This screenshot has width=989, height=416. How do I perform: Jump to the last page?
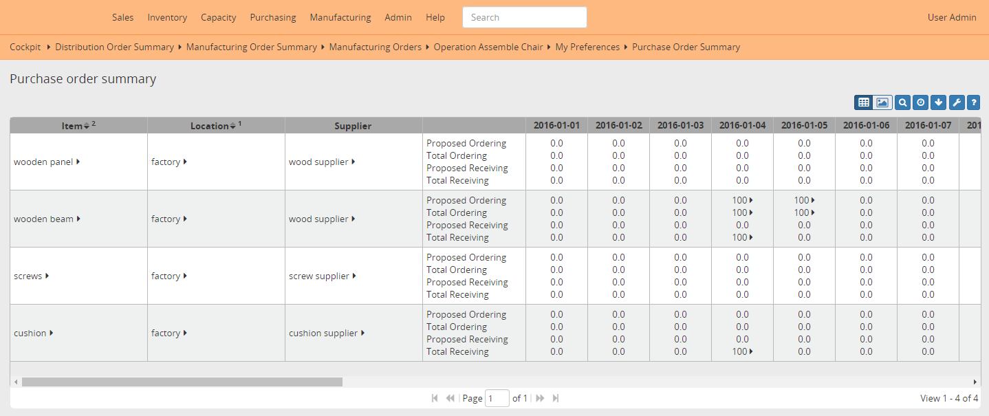pyautogui.click(x=556, y=398)
